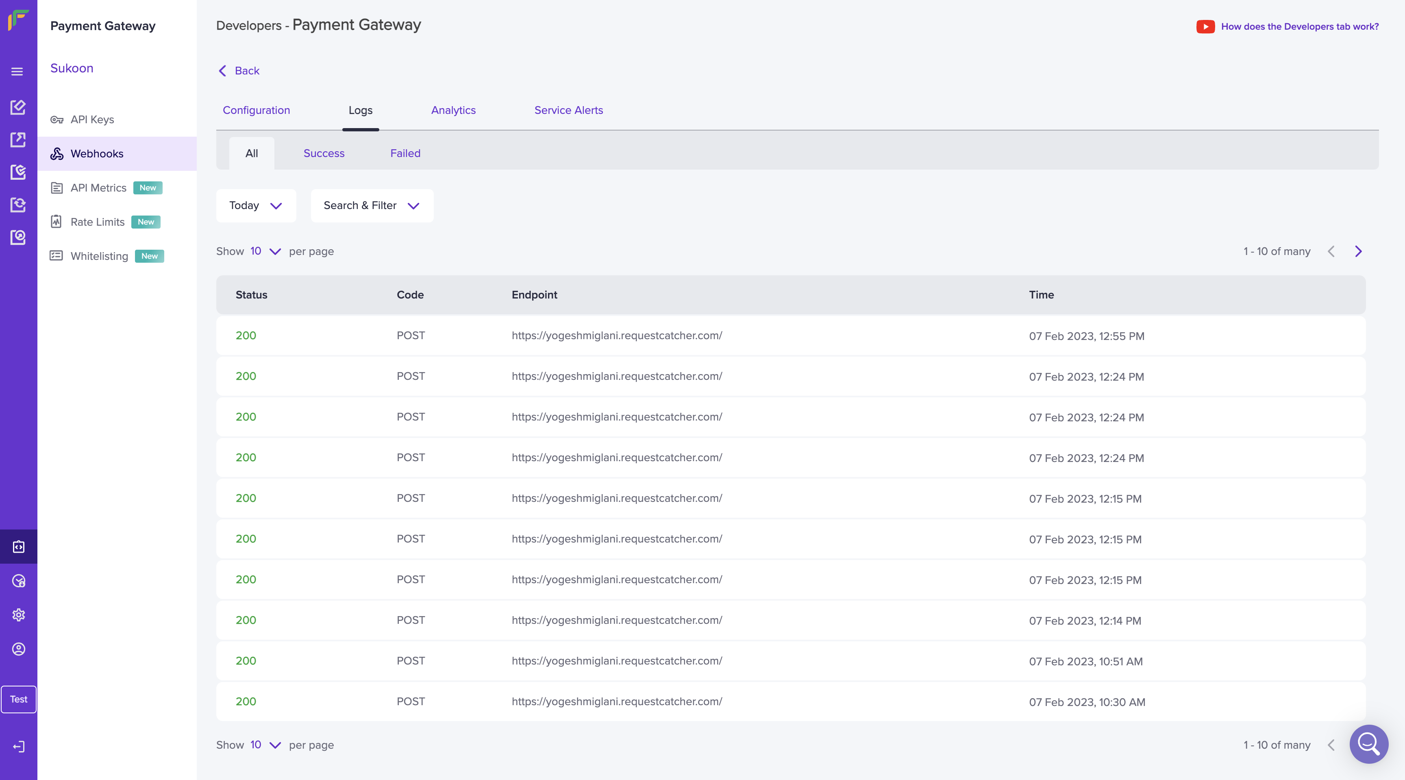This screenshot has width=1405, height=780.
Task: Open How does the Developers tab work link
Action: (1299, 26)
